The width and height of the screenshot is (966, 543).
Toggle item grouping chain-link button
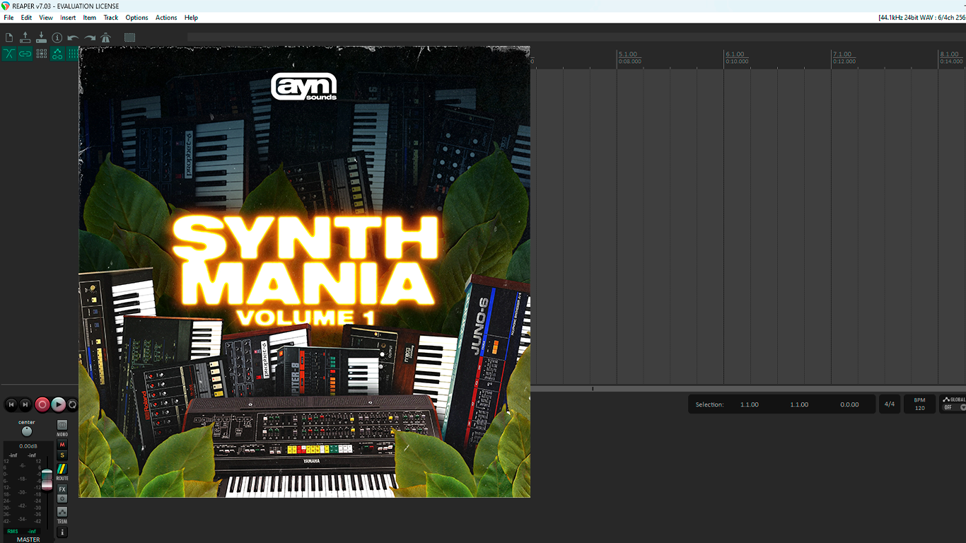pyautogui.click(x=25, y=54)
